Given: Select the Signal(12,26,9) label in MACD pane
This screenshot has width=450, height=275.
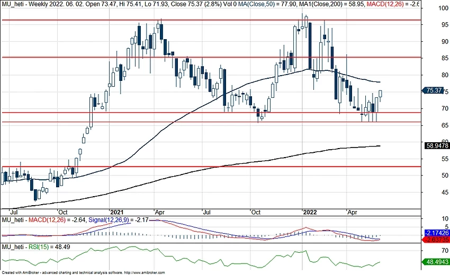Looking at the screenshot, I should coord(110,219).
